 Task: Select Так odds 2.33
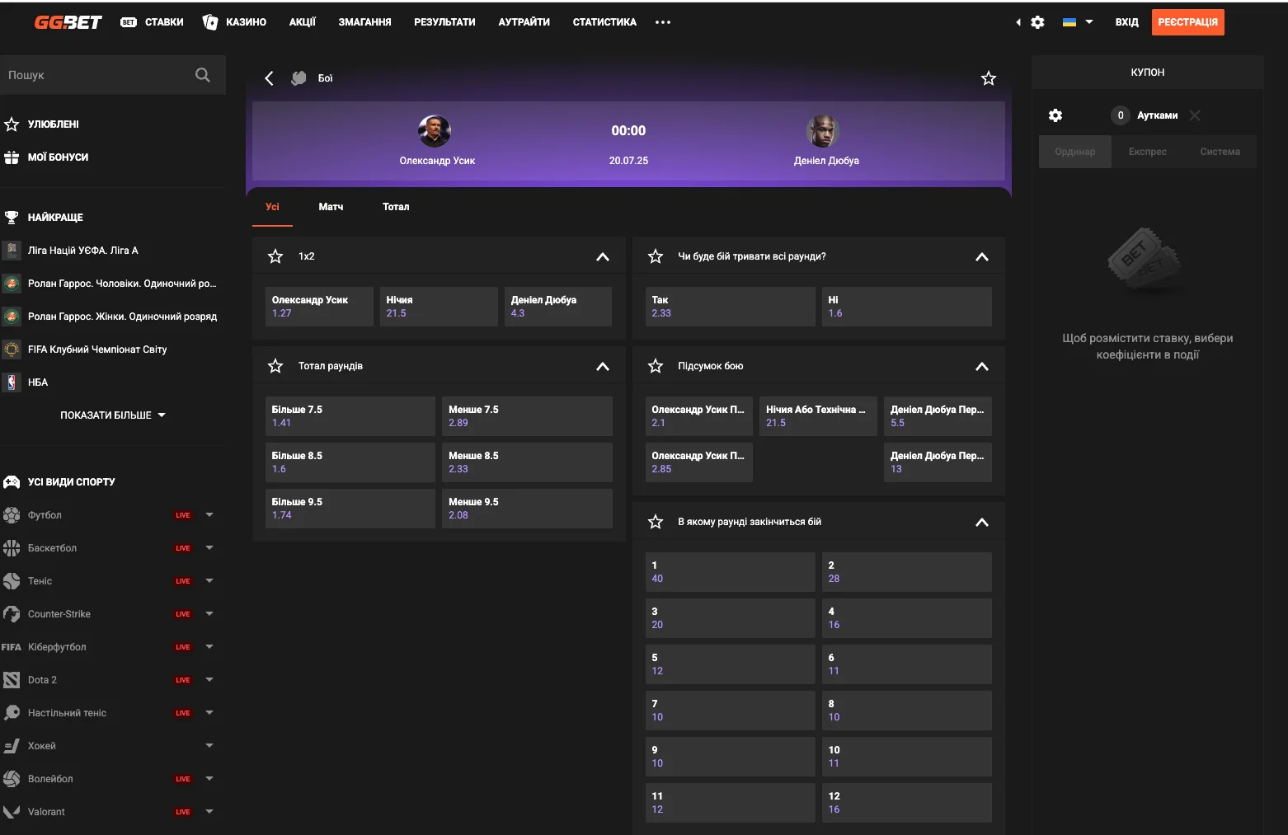pyautogui.click(x=730, y=307)
